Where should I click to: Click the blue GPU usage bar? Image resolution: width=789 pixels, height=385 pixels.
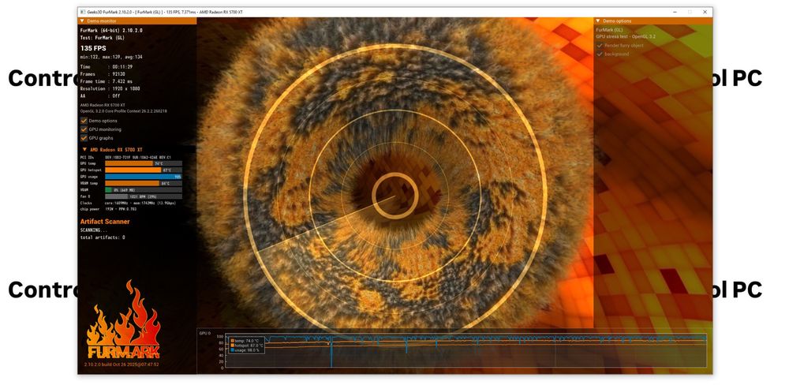[144, 177]
